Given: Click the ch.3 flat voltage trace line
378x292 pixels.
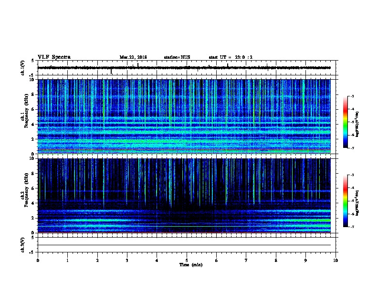Looking at the screenshot, I should click(x=184, y=245).
